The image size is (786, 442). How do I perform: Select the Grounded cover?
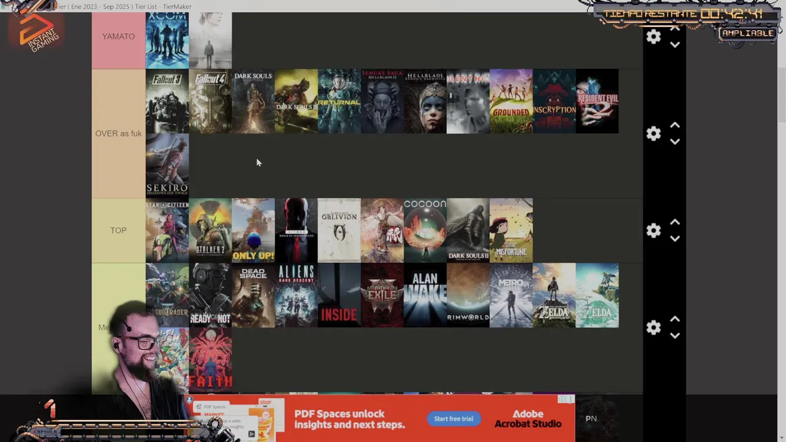(x=511, y=101)
